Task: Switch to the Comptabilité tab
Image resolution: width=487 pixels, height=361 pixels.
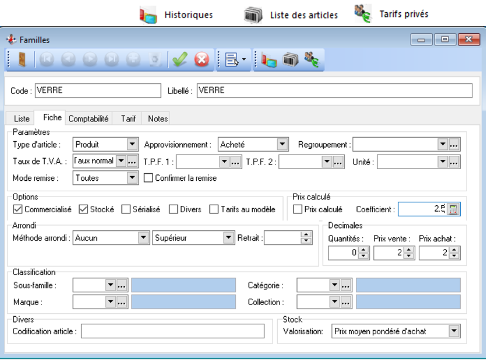Action: pyautogui.click(x=89, y=119)
